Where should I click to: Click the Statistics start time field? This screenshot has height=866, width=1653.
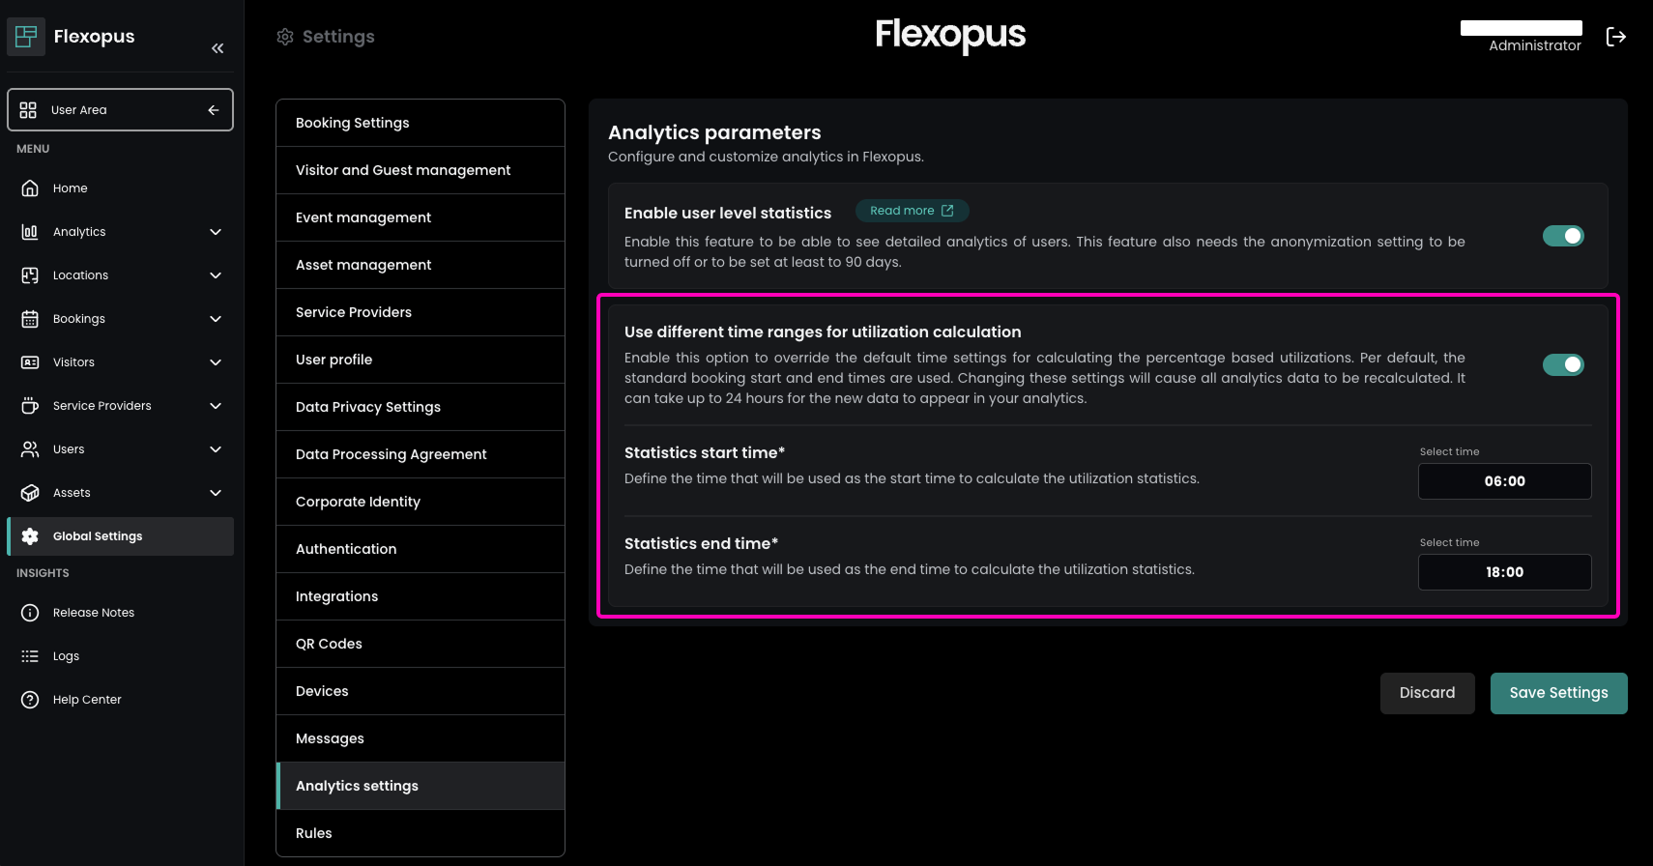[1504, 481]
